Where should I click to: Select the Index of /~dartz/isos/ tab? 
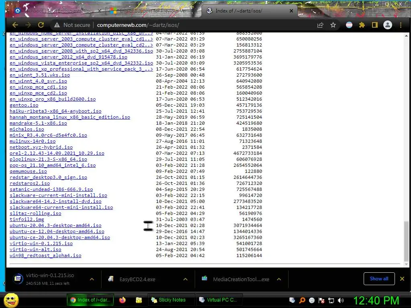coord(249,11)
